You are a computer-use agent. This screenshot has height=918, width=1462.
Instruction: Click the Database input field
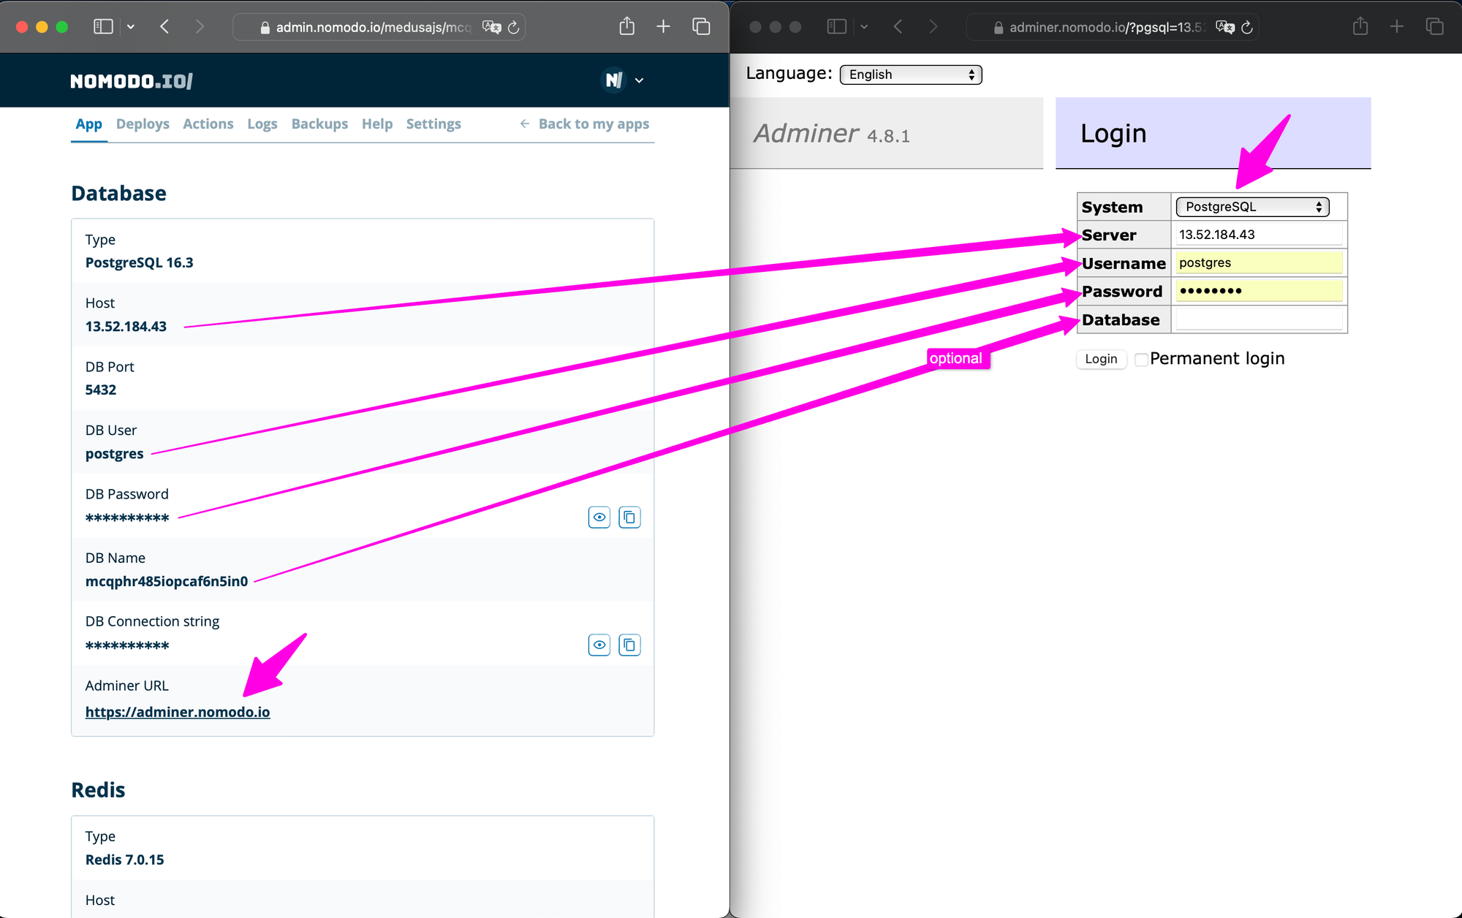[1259, 319]
